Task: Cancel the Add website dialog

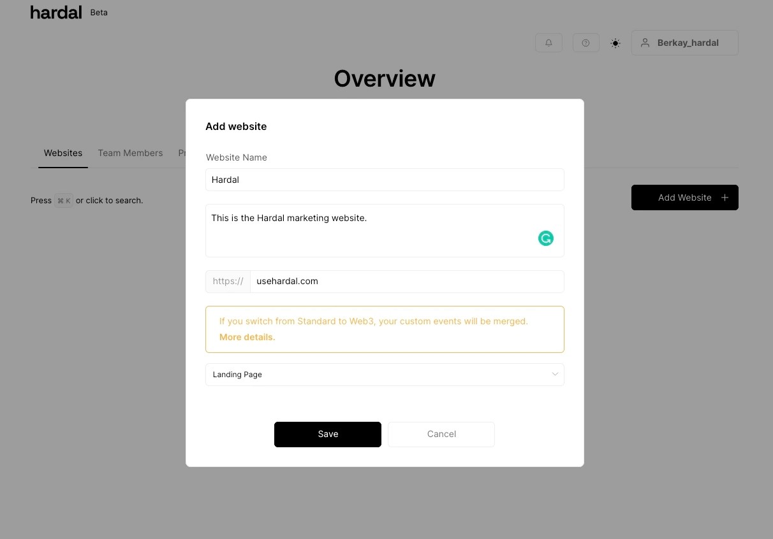Action: (x=441, y=434)
